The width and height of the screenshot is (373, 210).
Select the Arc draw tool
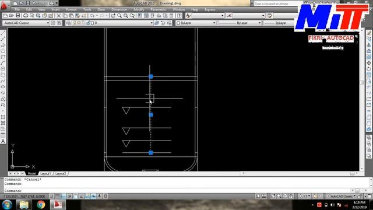point(3,63)
